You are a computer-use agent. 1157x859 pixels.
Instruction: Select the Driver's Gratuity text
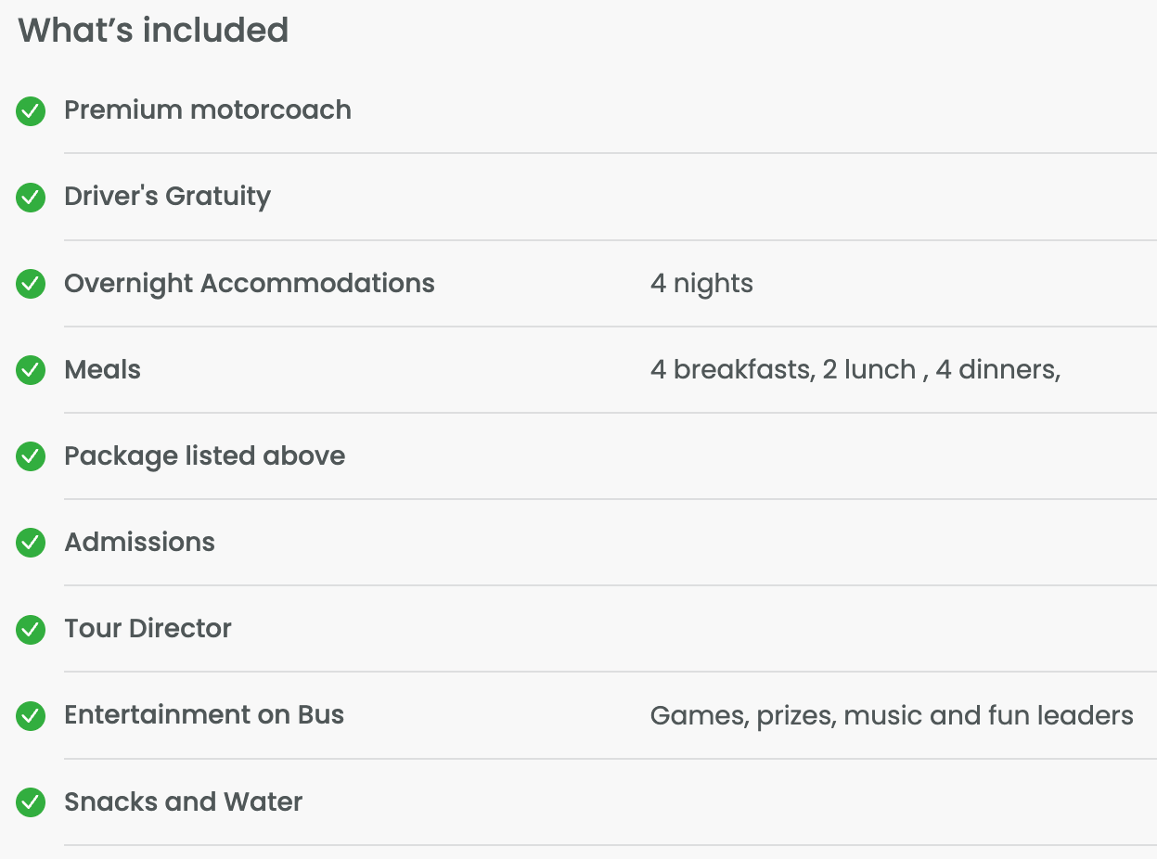pos(167,197)
